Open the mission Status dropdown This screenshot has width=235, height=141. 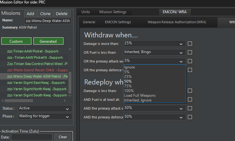coord(45,108)
